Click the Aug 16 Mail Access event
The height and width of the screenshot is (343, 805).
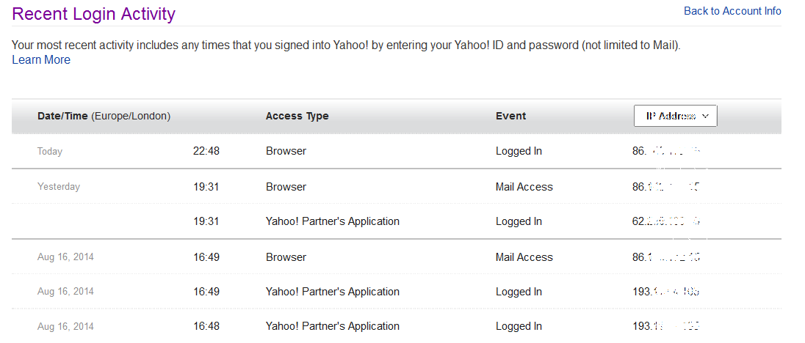524,257
